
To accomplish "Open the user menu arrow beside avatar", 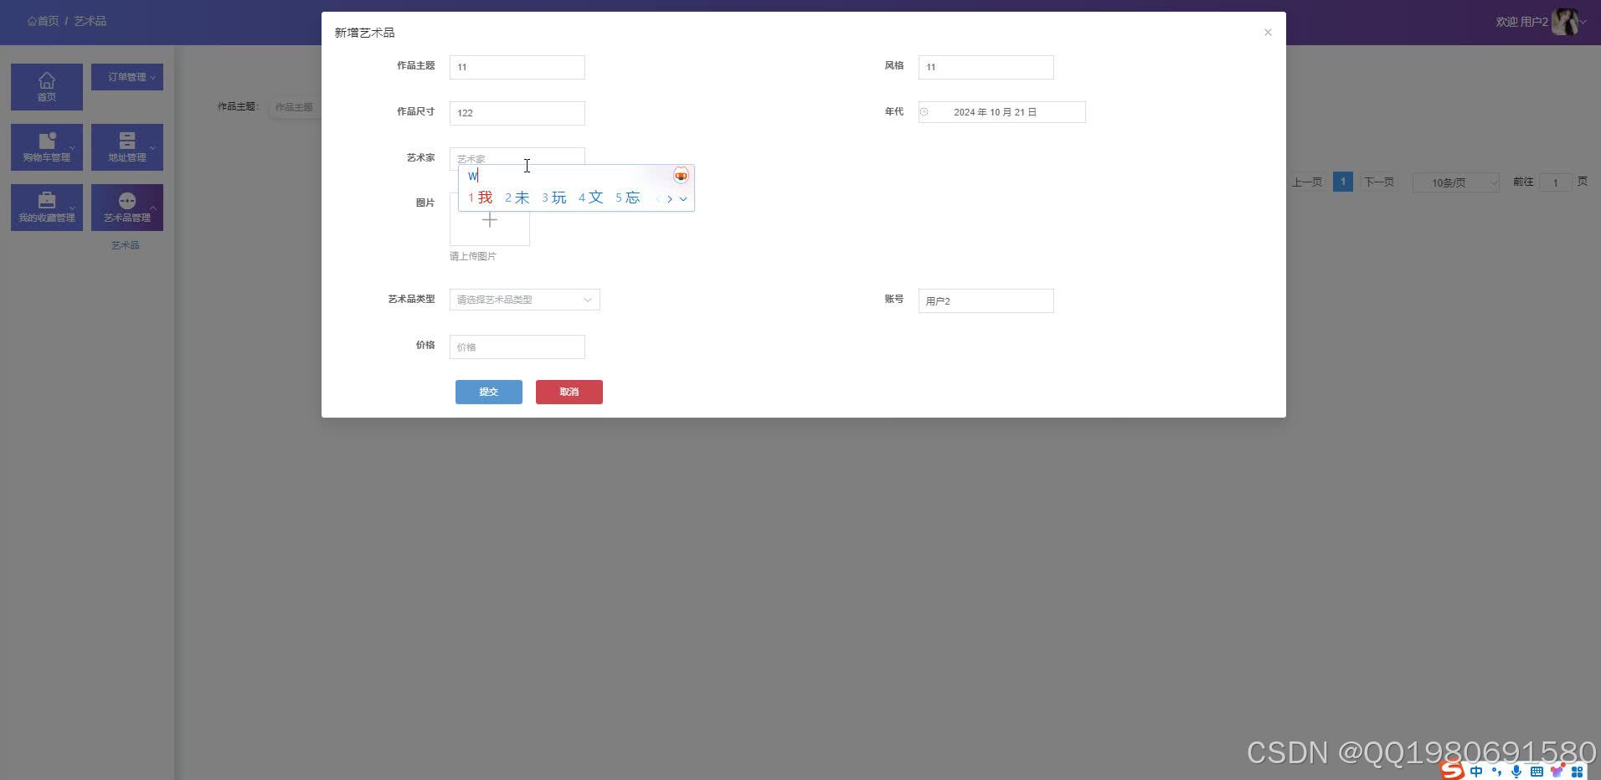I will (x=1583, y=22).
